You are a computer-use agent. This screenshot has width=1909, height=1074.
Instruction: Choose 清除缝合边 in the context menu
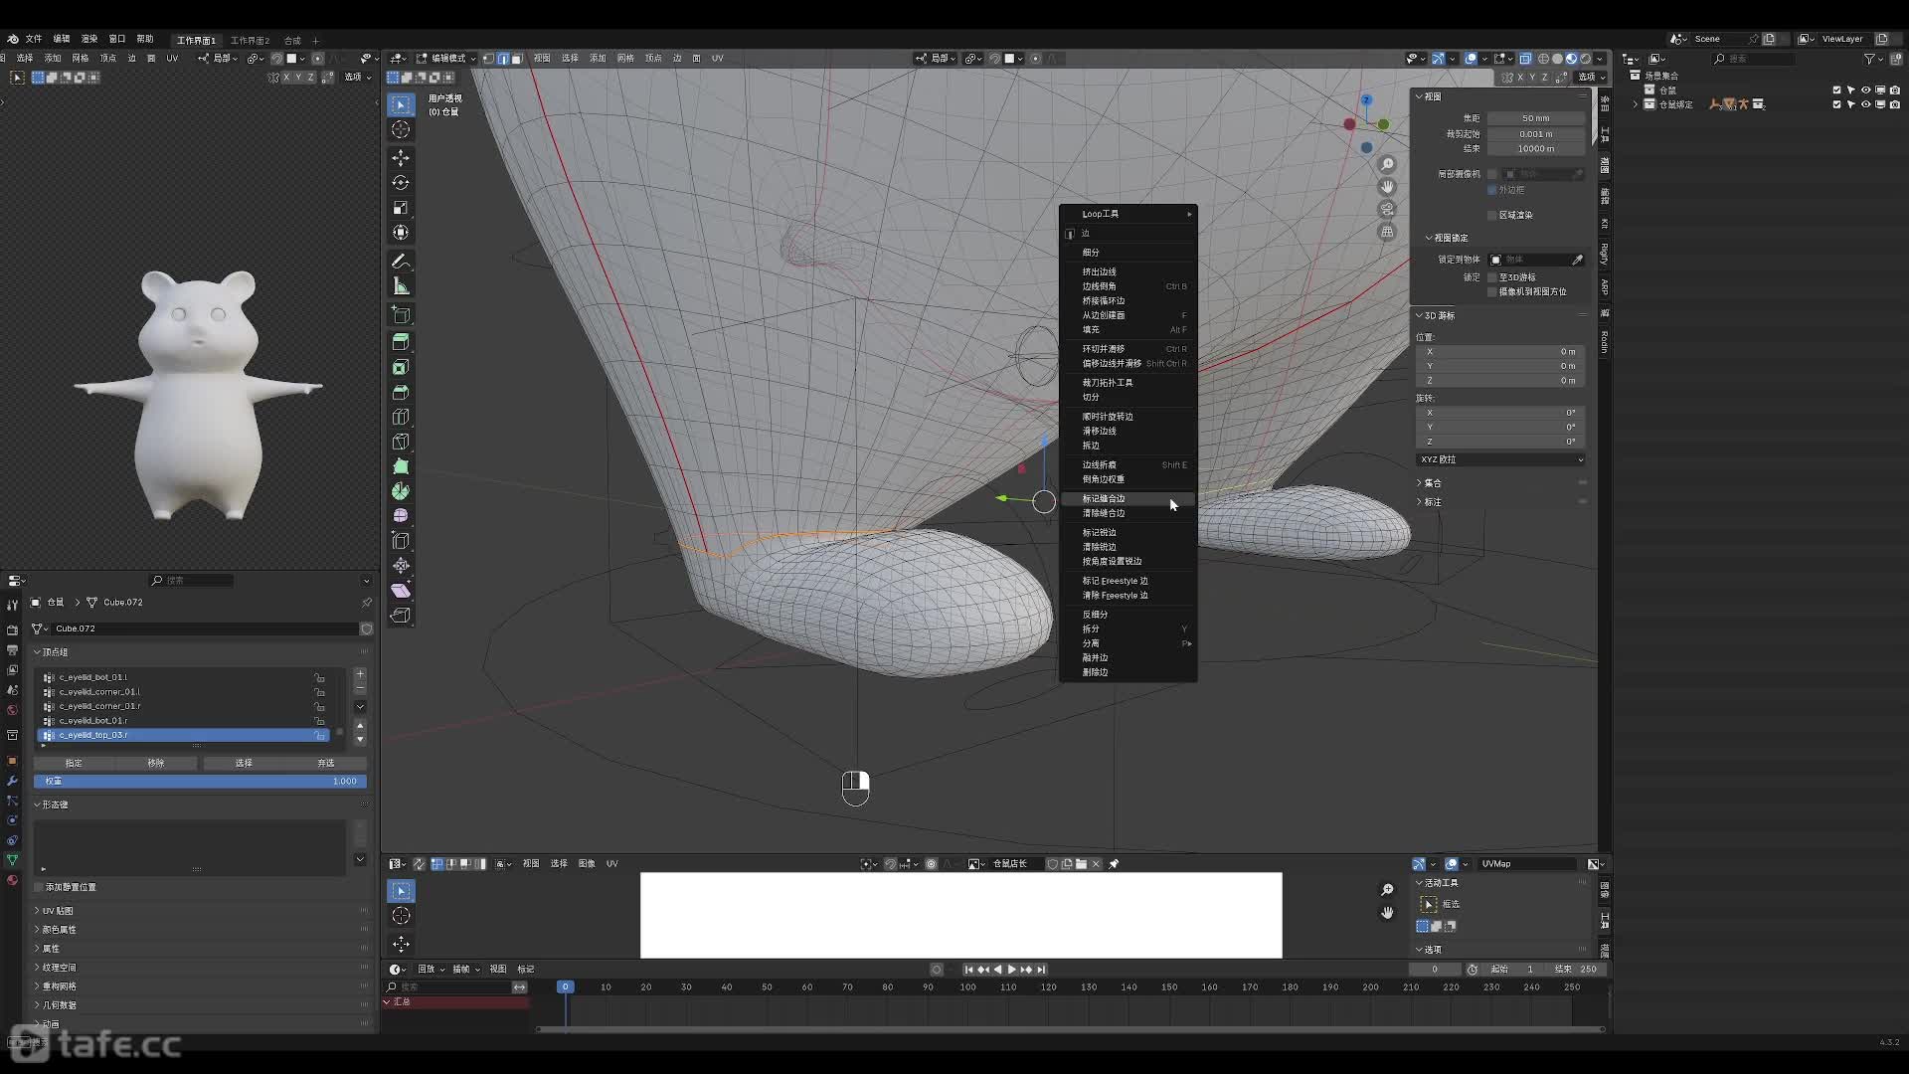point(1104,513)
